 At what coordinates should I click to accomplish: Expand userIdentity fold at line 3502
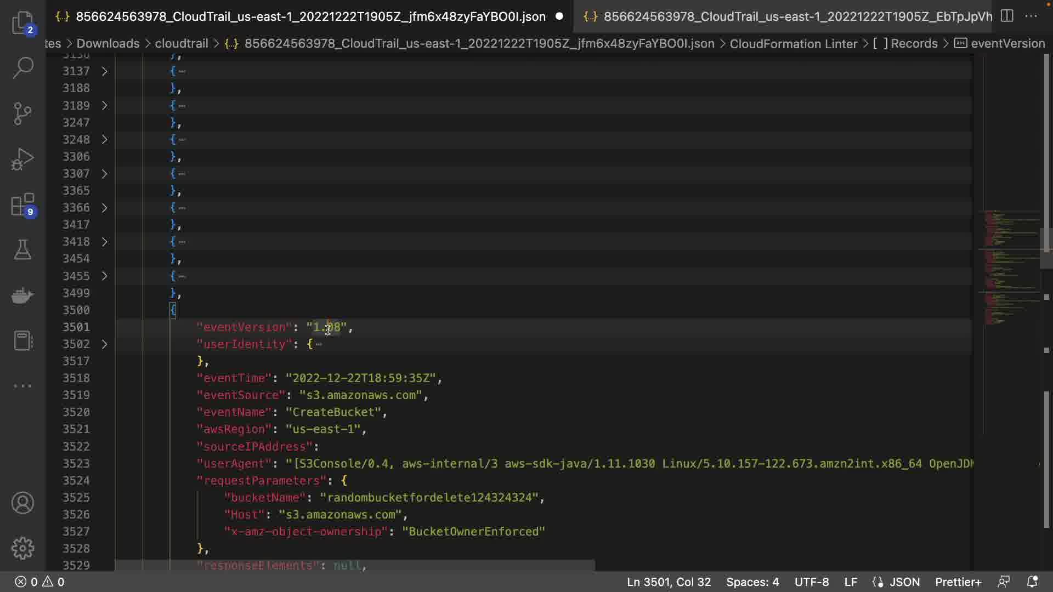pyautogui.click(x=104, y=344)
